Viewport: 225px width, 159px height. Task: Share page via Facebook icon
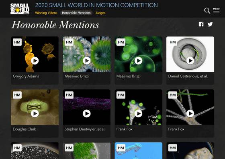tap(201, 24)
